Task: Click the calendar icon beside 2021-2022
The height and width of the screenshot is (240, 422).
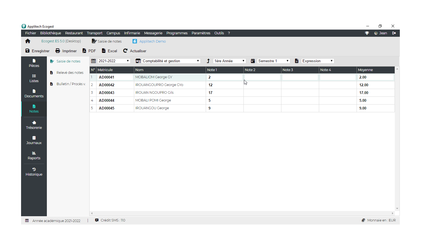Action: 93,61
